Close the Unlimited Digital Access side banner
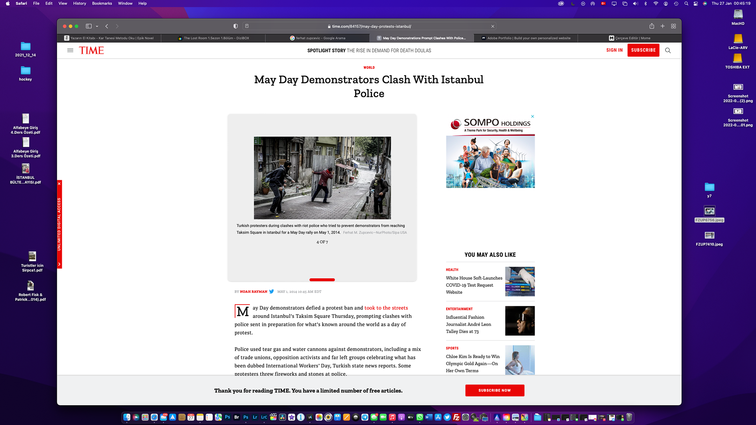This screenshot has height=425, width=756. (x=59, y=184)
